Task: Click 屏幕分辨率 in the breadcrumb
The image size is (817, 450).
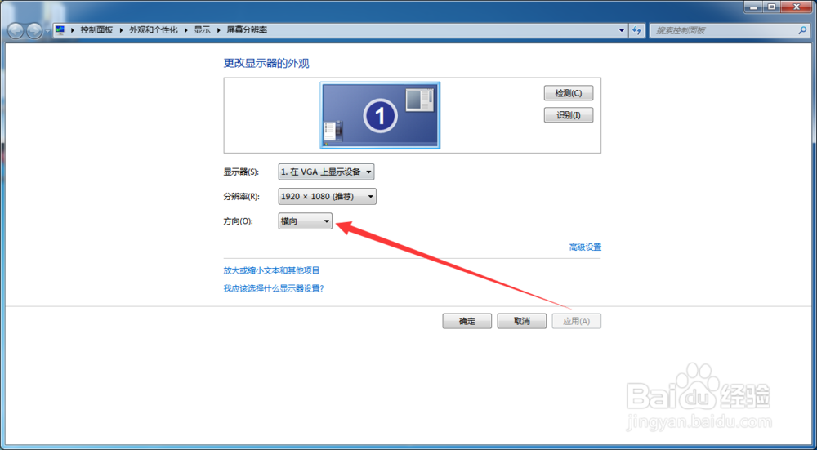Action: coord(247,30)
